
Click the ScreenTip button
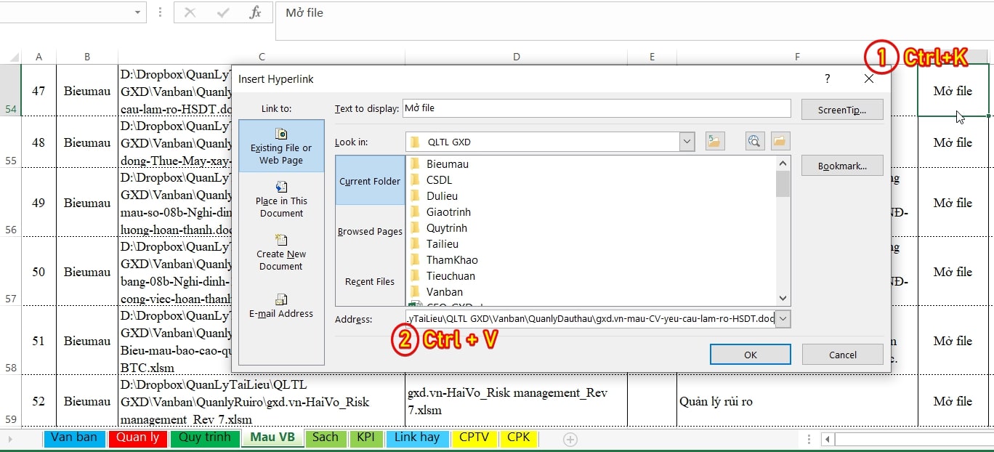pos(842,110)
